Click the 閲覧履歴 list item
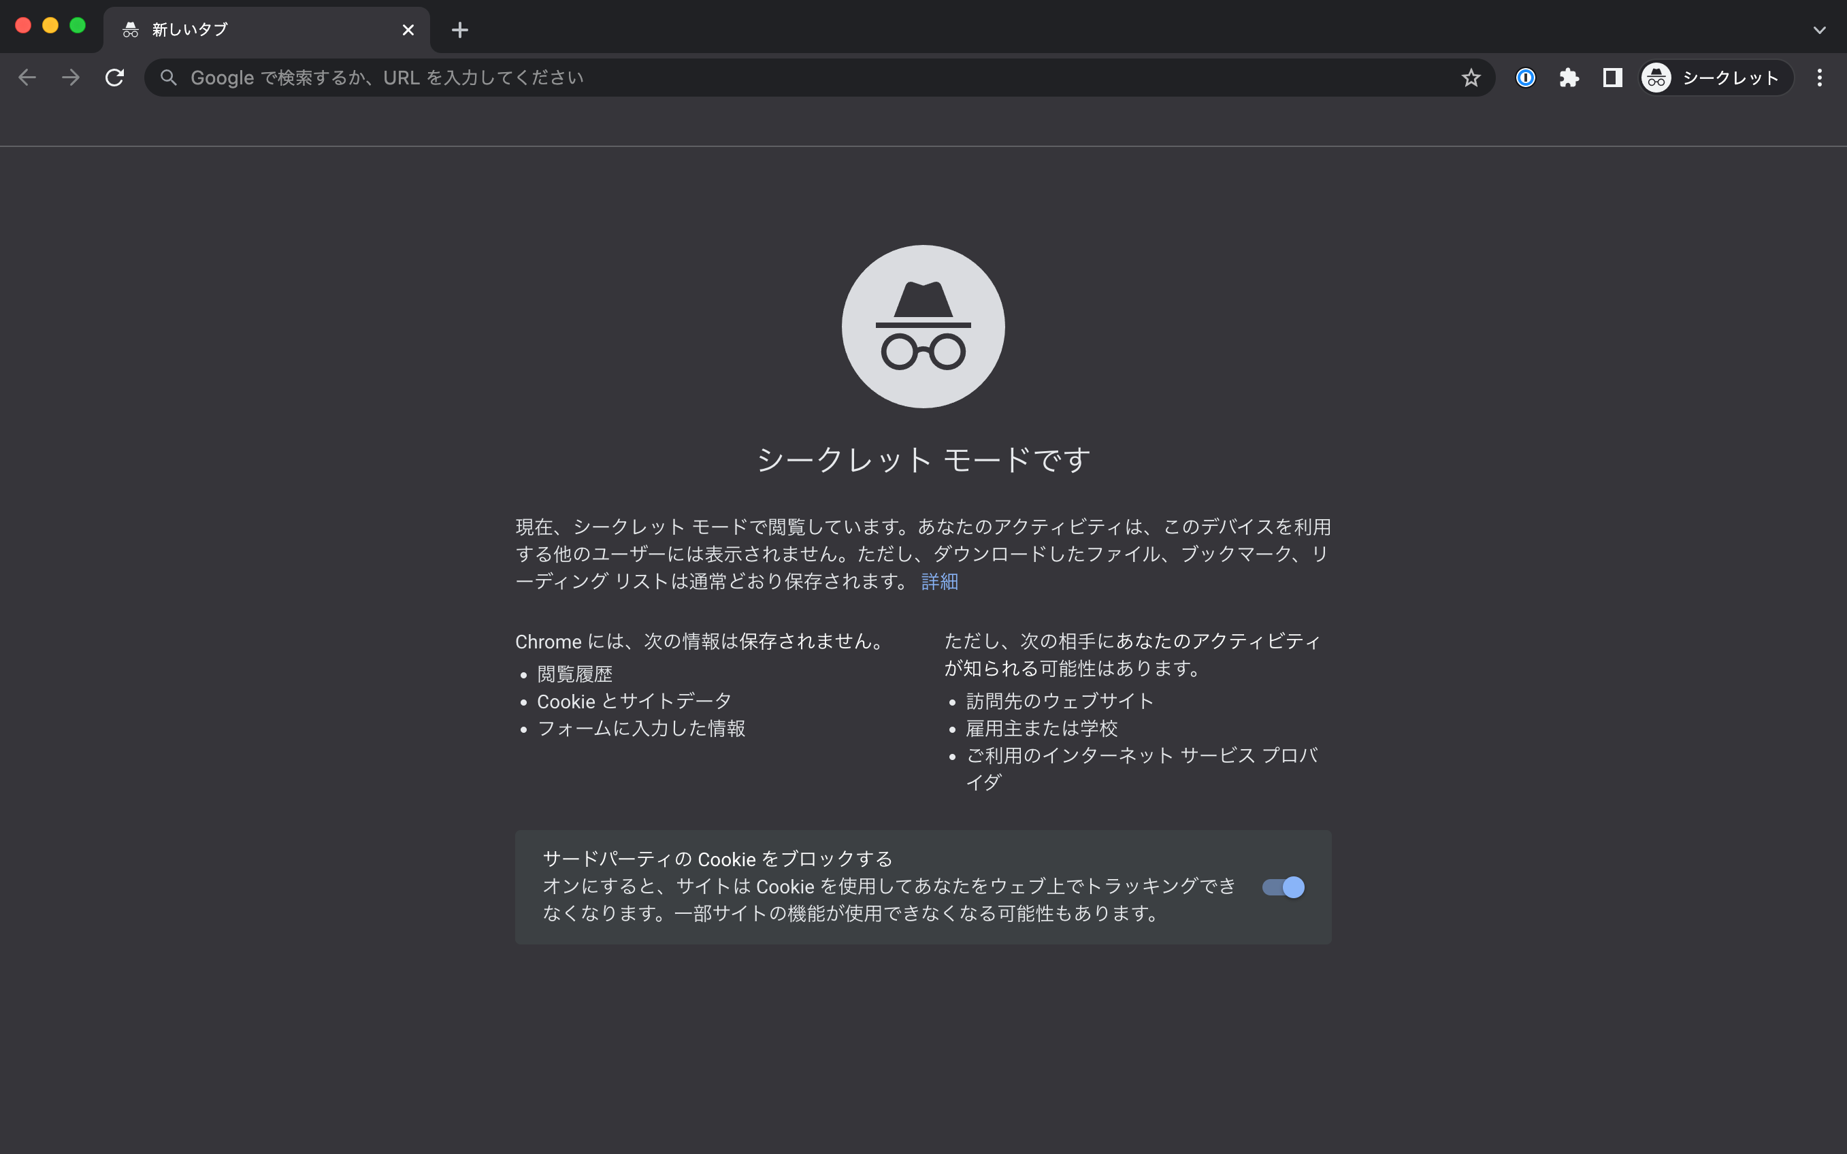The width and height of the screenshot is (1847, 1154). pos(574,674)
